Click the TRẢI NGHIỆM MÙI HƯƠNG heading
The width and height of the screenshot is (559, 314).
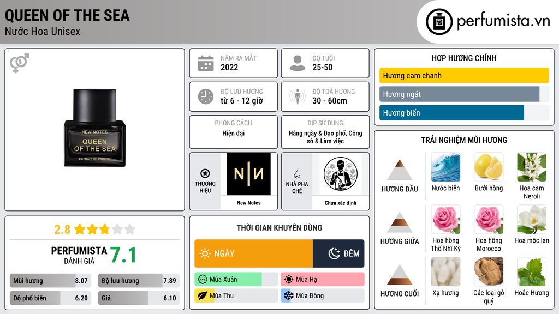click(464, 140)
